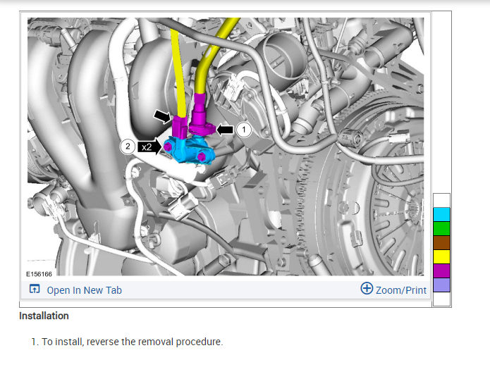The image size is (490, 367).
Task: Select the lavender color swatch
Action: coord(441,285)
